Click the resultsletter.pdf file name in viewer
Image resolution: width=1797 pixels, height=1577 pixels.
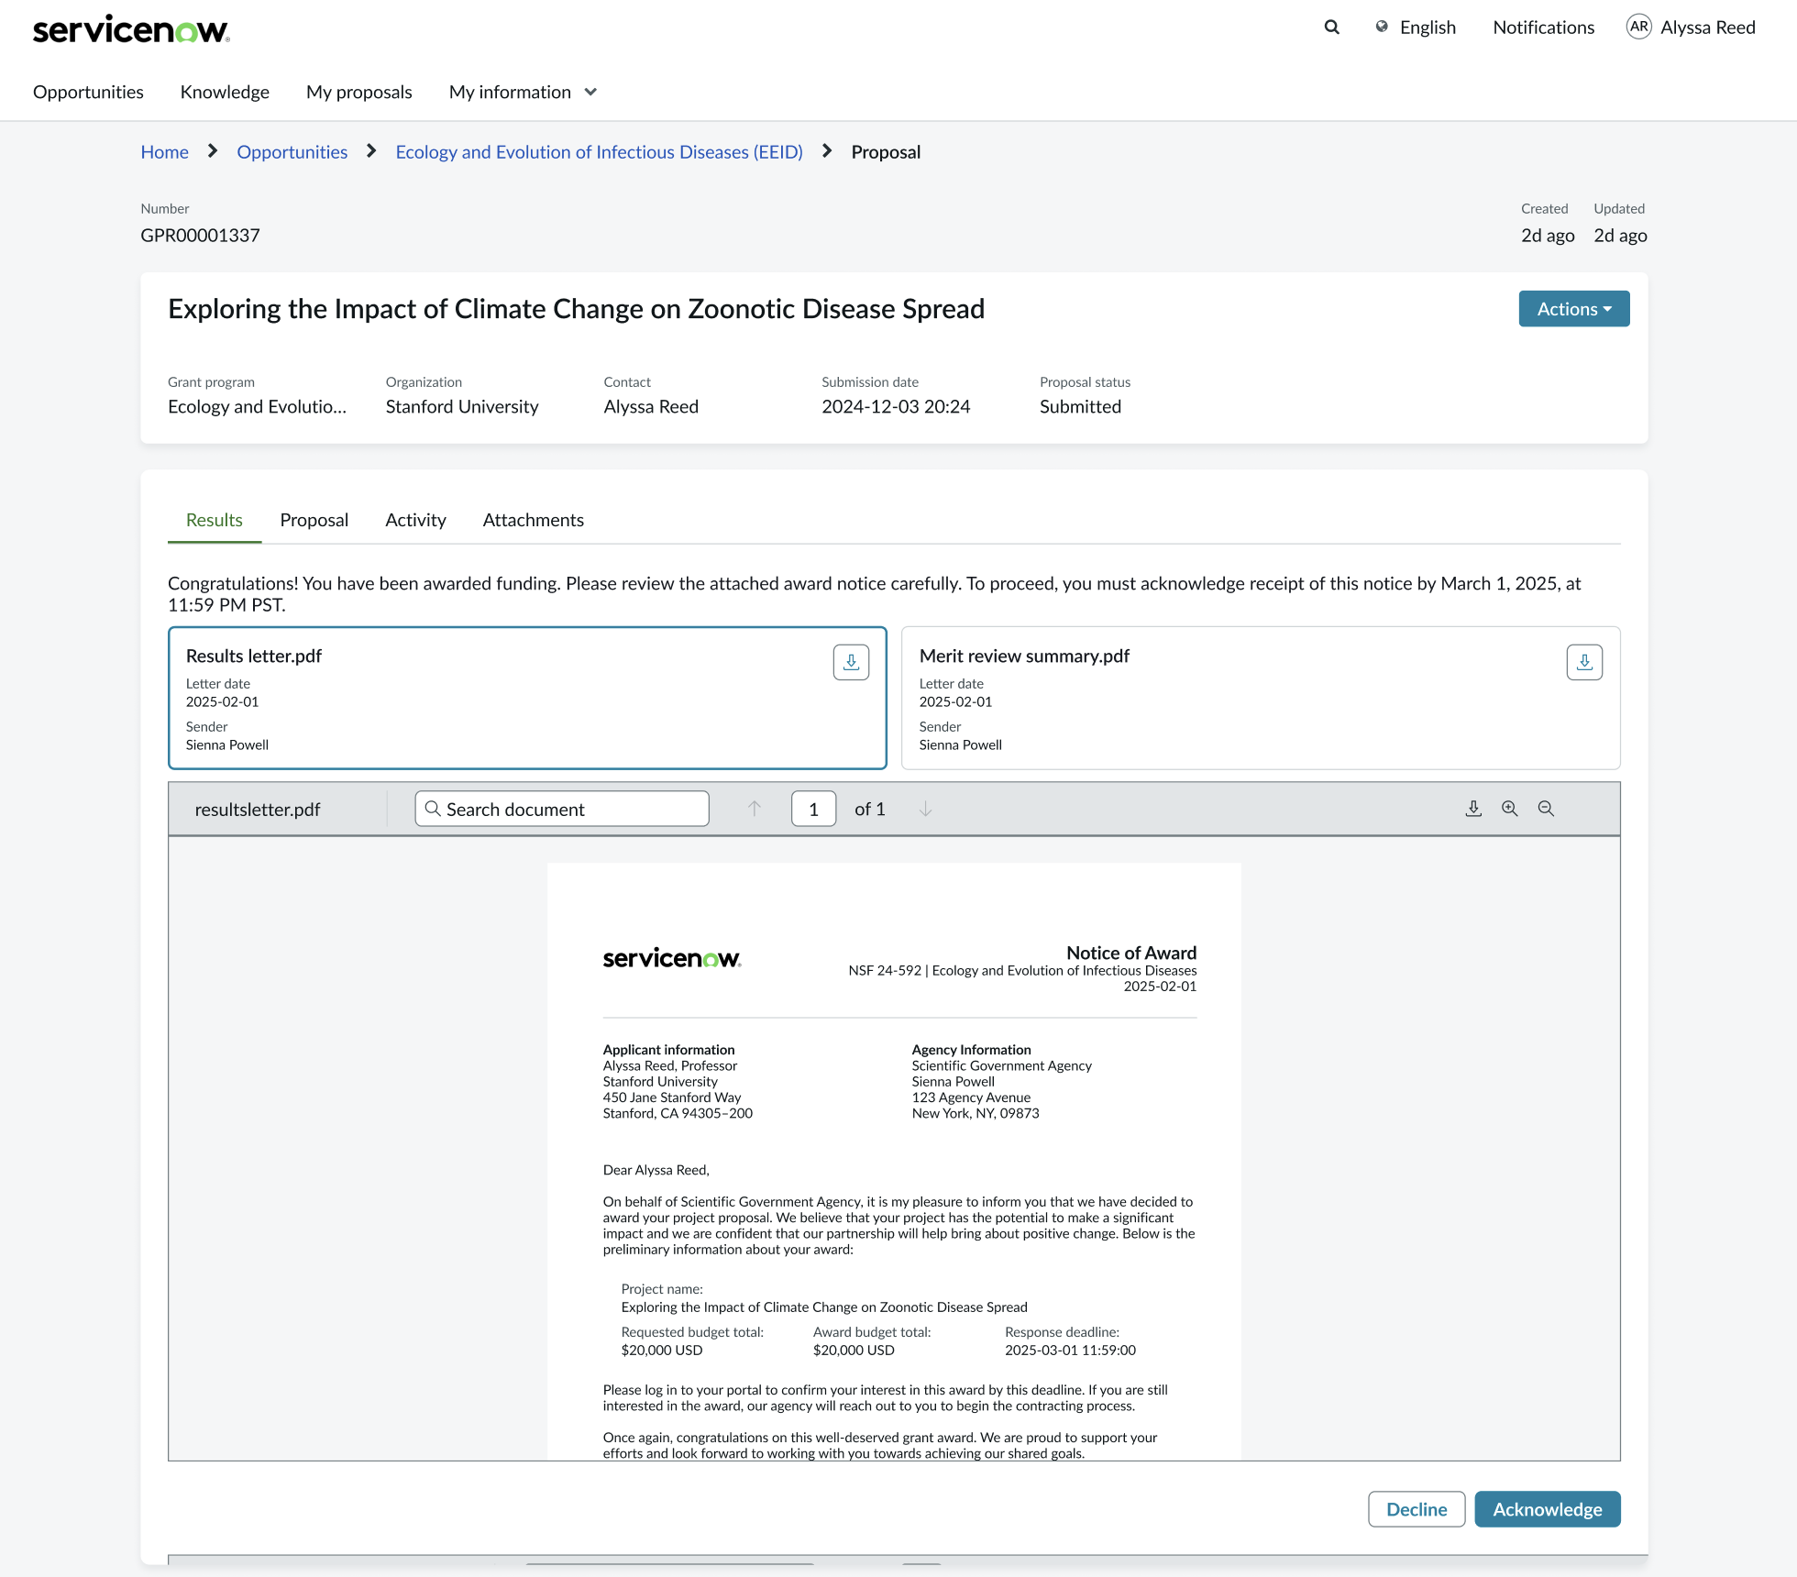click(258, 810)
